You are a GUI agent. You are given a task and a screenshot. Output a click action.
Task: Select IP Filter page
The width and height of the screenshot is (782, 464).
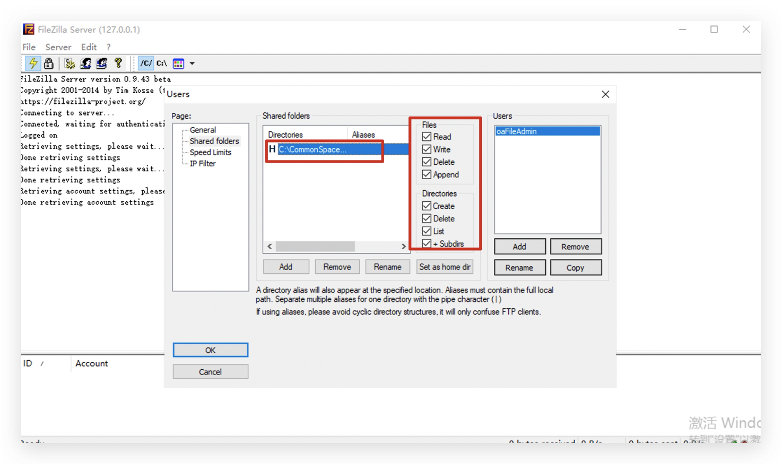(x=204, y=163)
